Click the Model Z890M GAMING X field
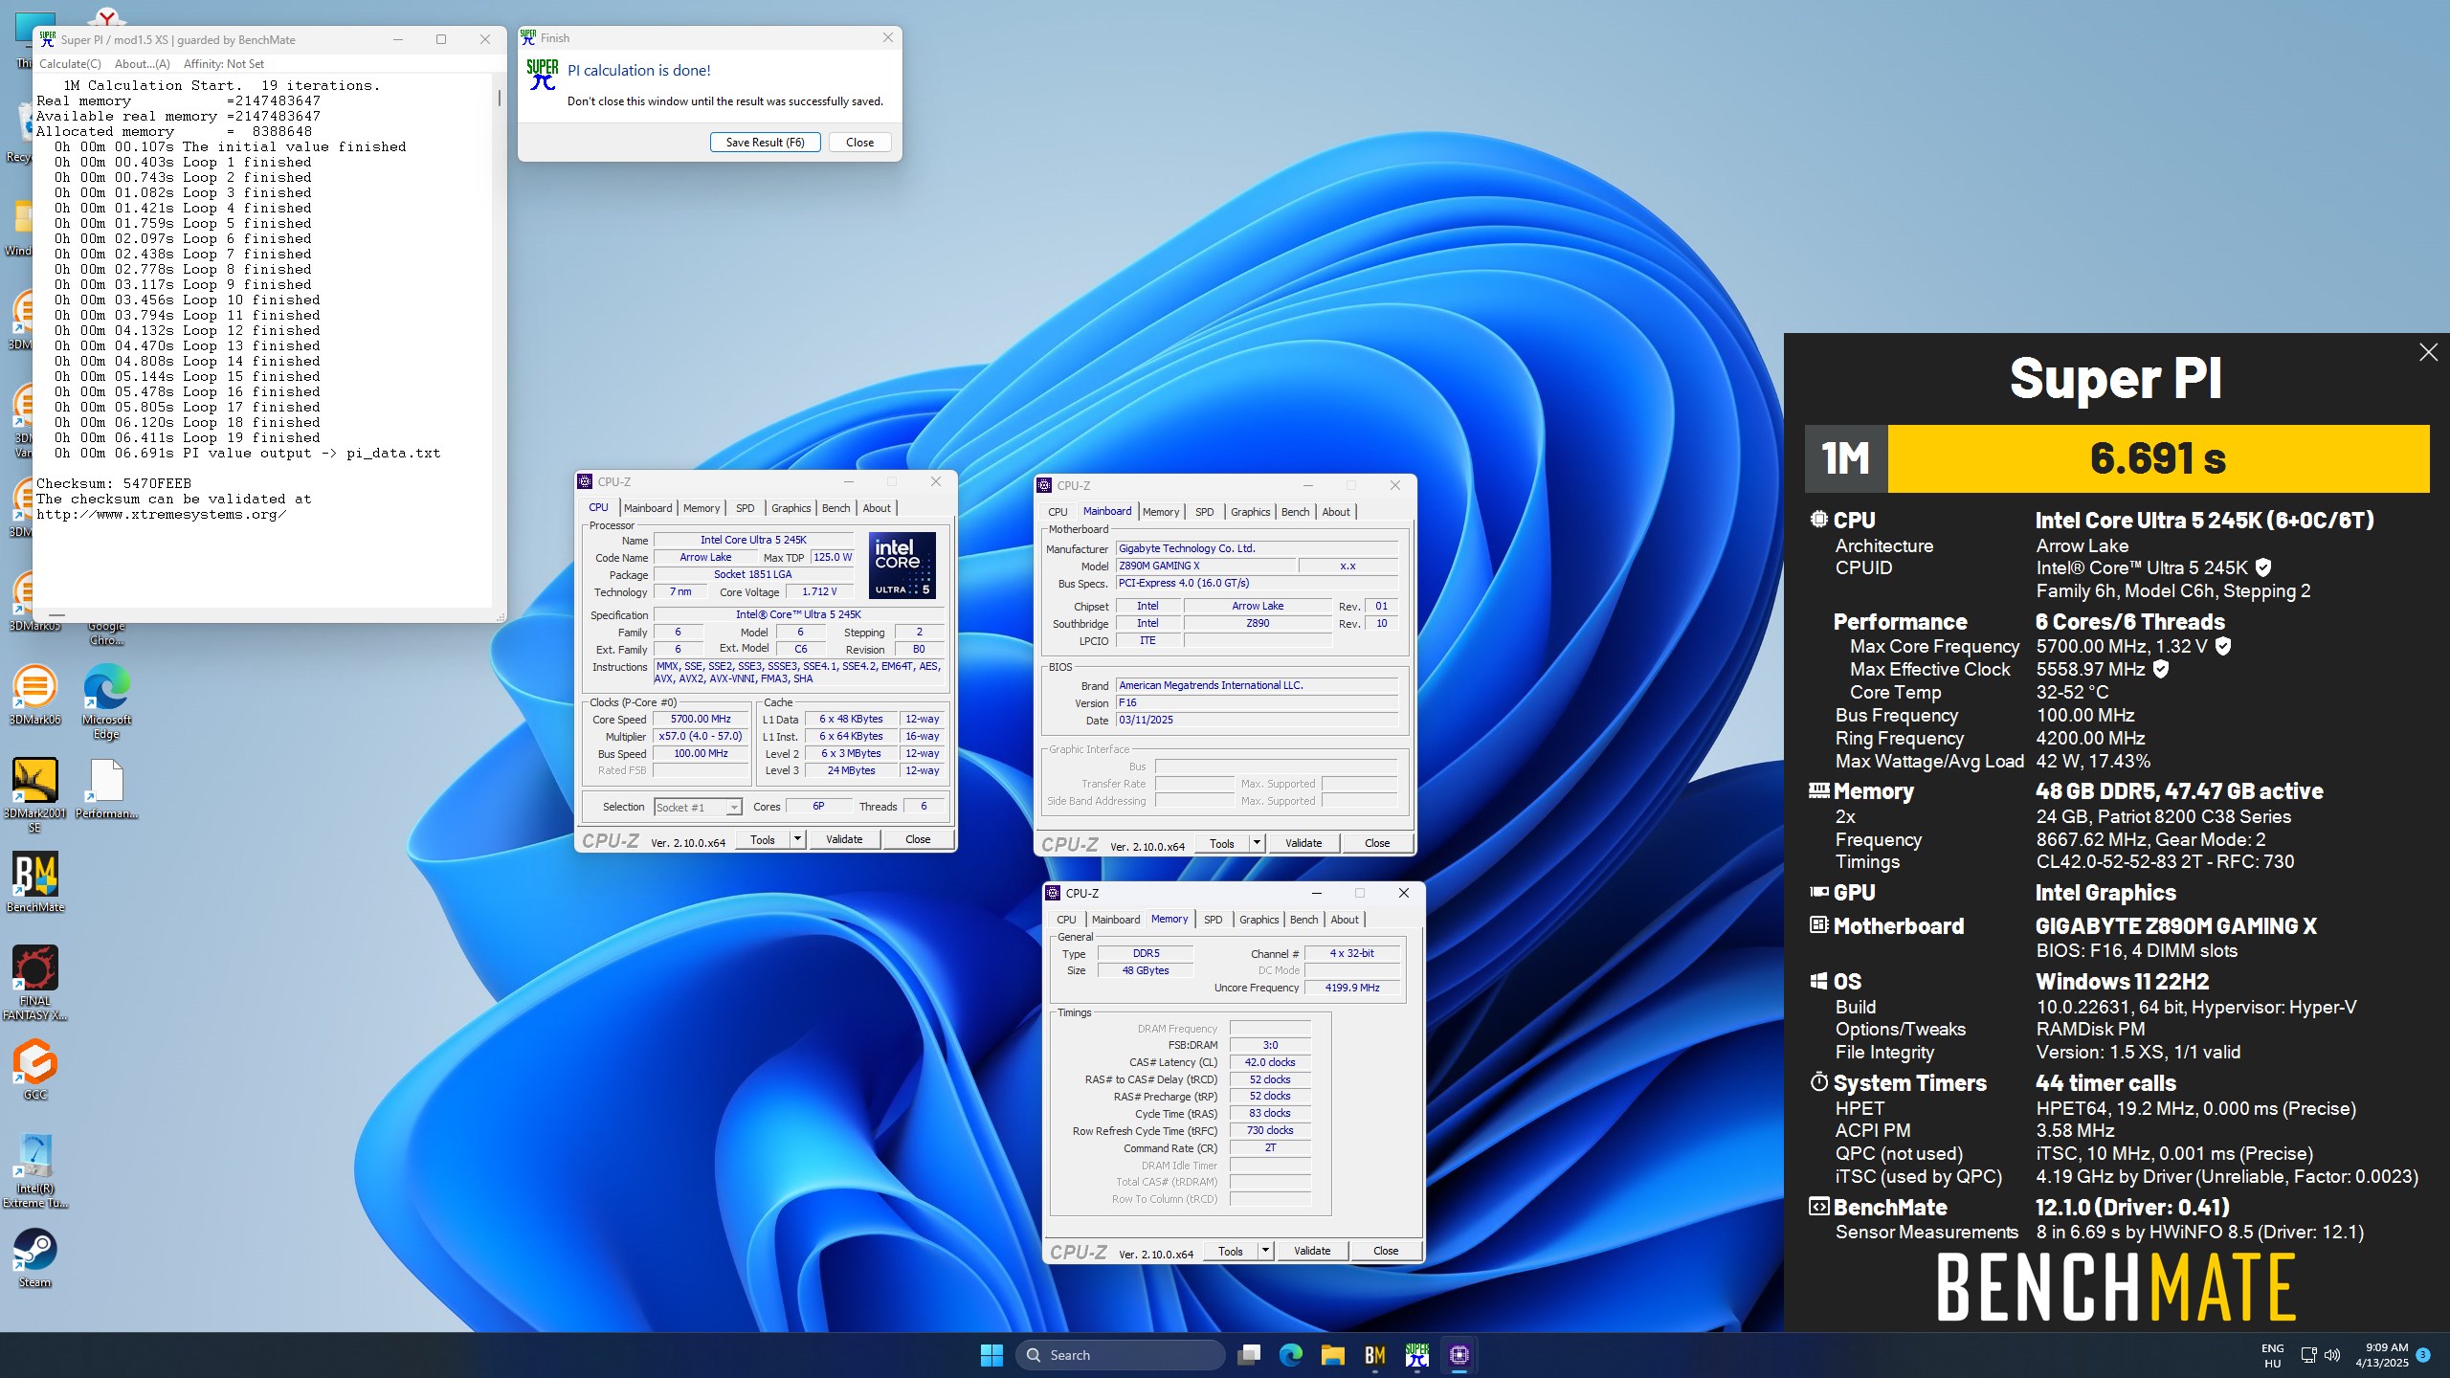The width and height of the screenshot is (2450, 1378). click(1206, 566)
